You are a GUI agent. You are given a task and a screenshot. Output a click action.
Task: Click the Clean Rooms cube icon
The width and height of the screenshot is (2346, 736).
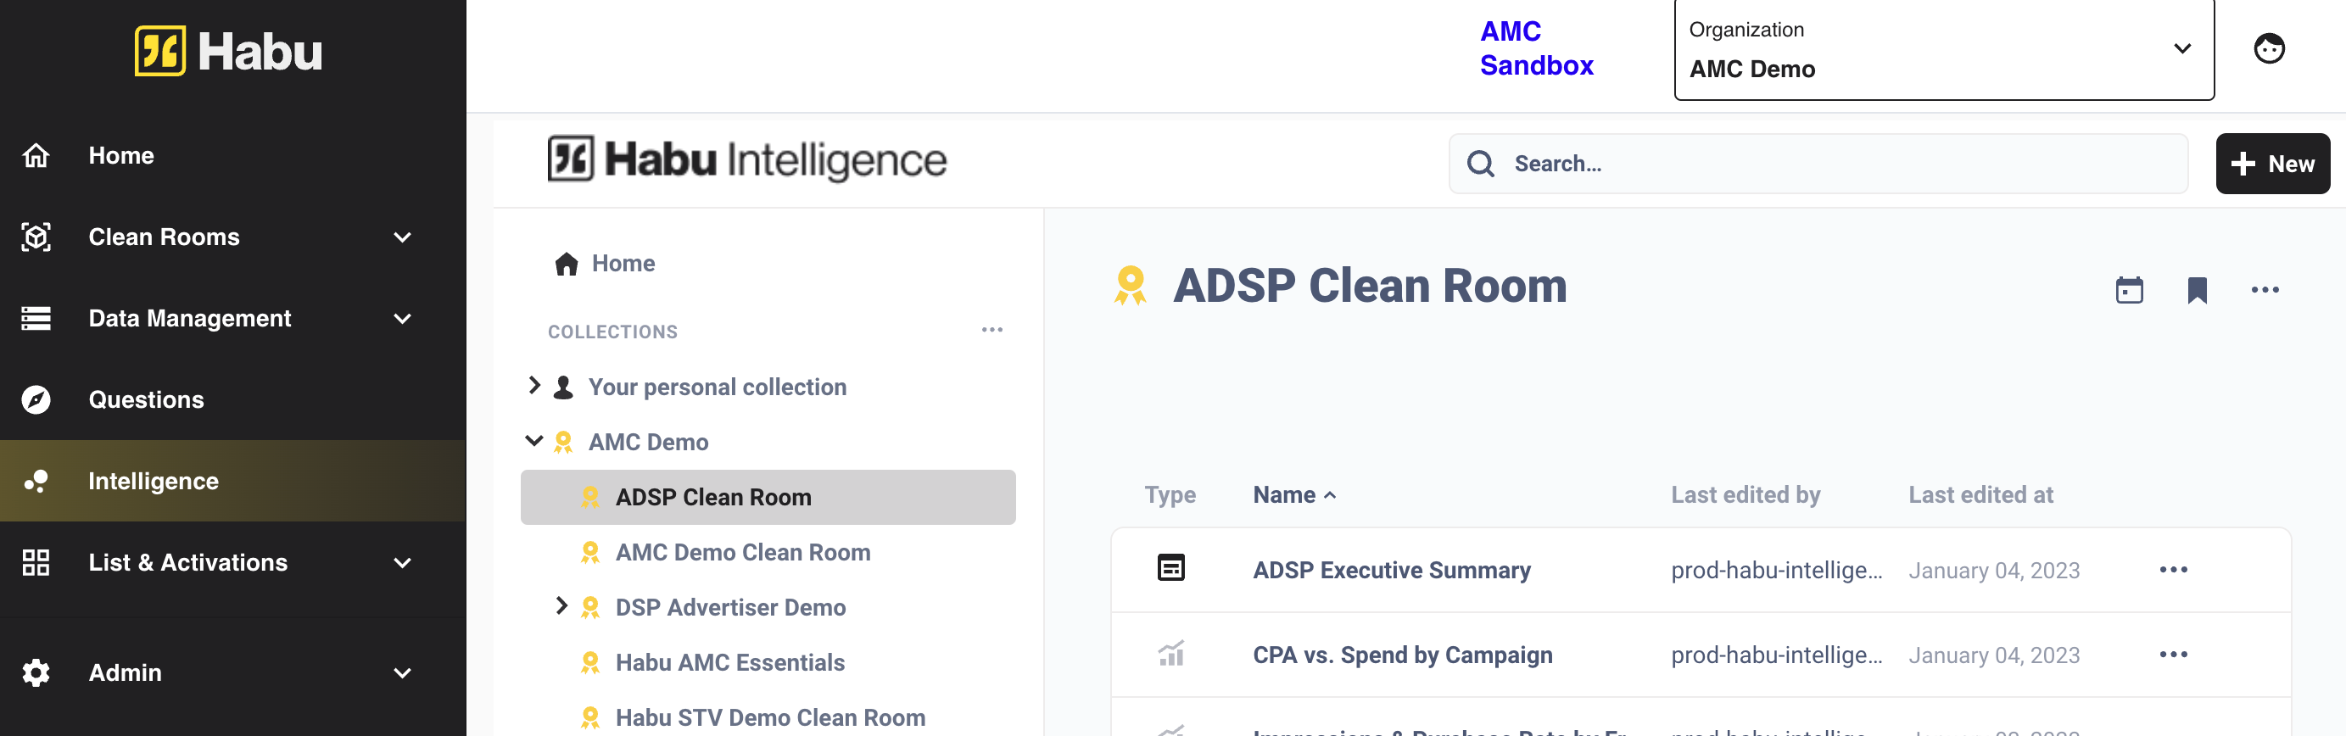tap(36, 237)
